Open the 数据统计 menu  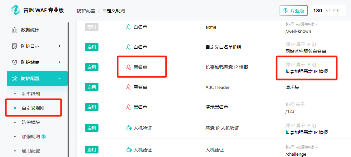click(37, 30)
